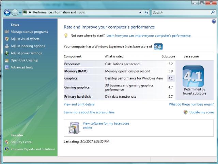The width and height of the screenshot is (218, 164).
Task: Click the Adjust power settings icon
Action: pos(7,53)
